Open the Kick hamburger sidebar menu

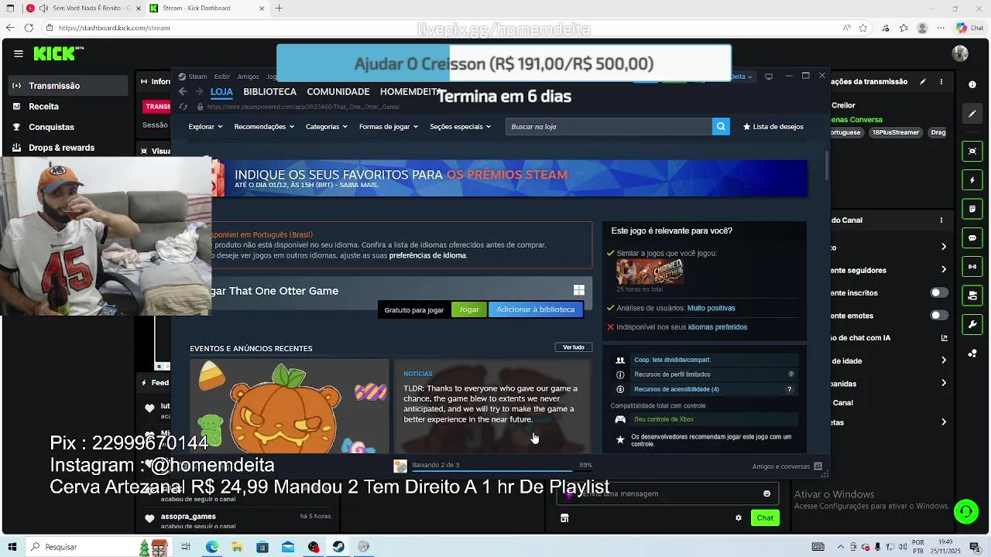pos(18,53)
